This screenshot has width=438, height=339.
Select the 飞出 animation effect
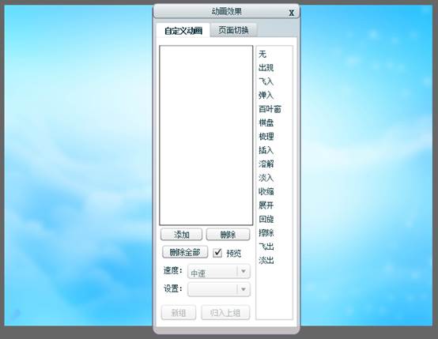(266, 247)
